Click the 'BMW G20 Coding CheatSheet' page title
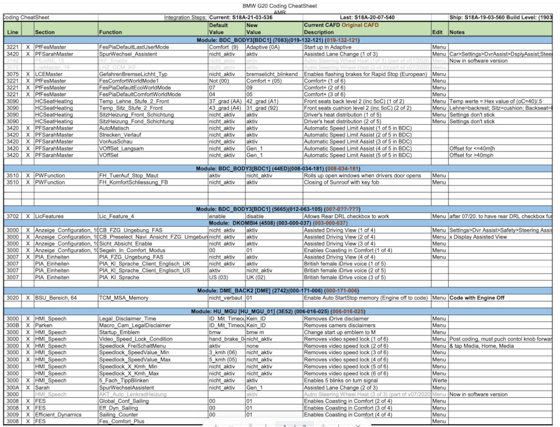 (279, 6)
